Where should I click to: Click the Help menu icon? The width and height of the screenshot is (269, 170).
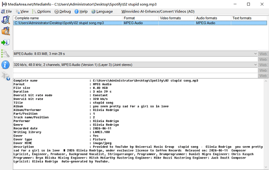(76, 12)
